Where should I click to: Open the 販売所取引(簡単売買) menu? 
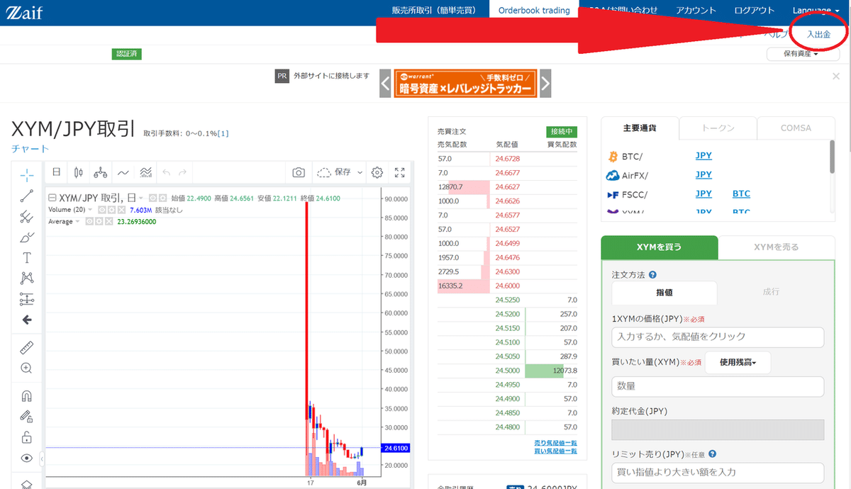pyautogui.click(x=435, y=10)
